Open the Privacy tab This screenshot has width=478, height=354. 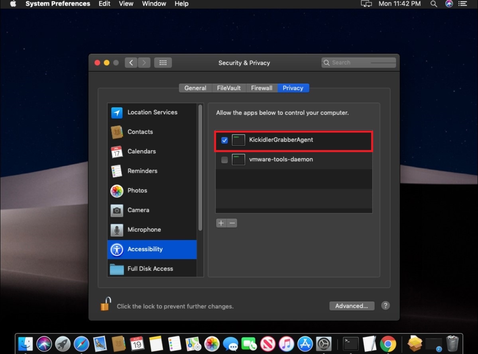(x=293, y=88)
